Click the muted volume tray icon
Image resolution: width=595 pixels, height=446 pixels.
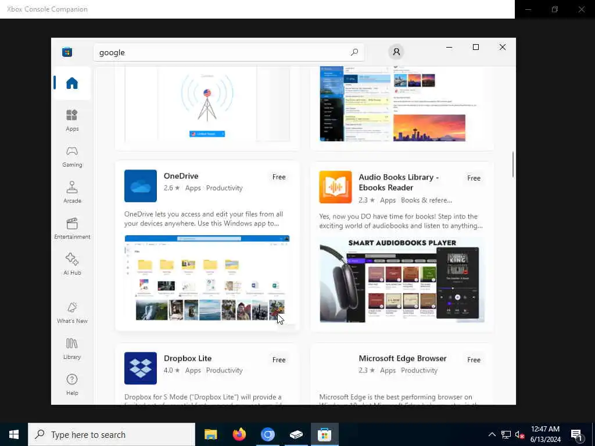tap(519, 434)
